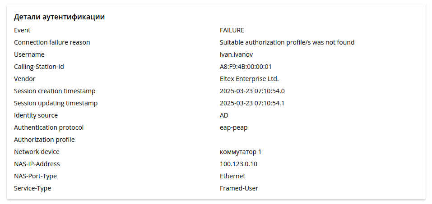Click the NAS IP address 100.123.0.10
Screen dimensions: 432x204
tap(238, 164)
